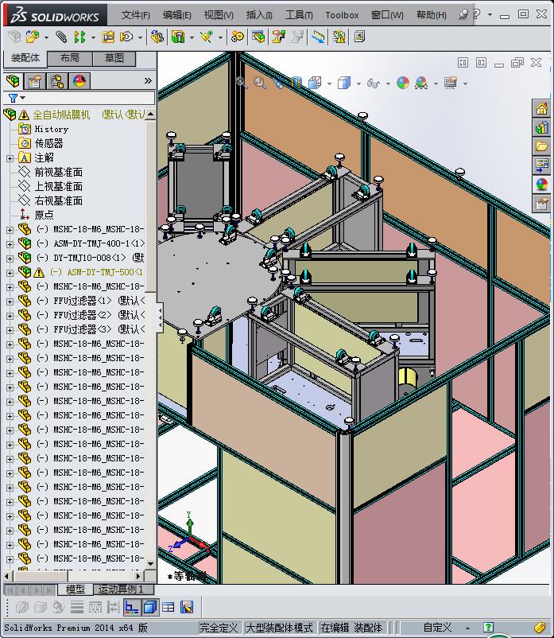Click the Linear Component Pattern icon
This screenshot has width=554, height=638.
click(79, 37)
